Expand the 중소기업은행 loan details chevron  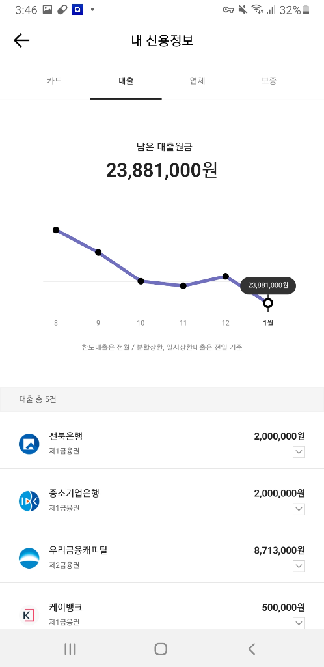[x=299, y=509]
